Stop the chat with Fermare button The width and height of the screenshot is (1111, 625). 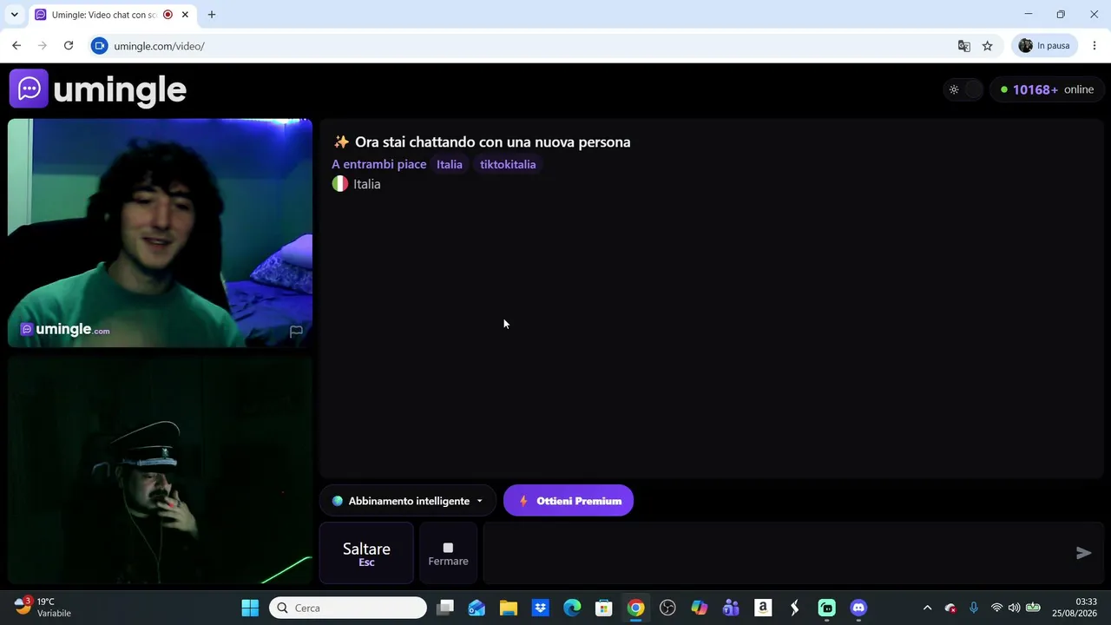click(x=448, y=554)
